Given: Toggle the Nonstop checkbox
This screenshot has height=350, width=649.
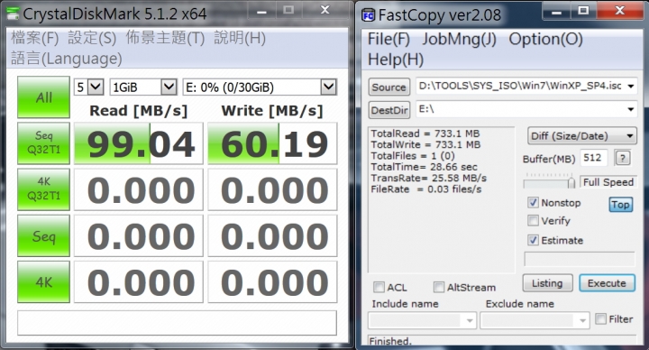Looking at the screenshot, I should pos(533,203).
